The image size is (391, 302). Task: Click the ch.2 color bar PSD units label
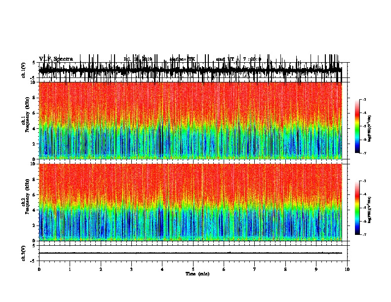pyautogui.click(x=369, y=210)
